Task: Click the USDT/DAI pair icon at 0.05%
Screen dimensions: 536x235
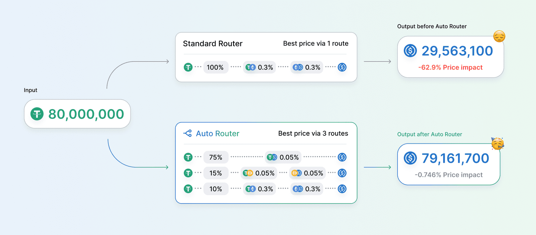Action: [x=248, y=173]
